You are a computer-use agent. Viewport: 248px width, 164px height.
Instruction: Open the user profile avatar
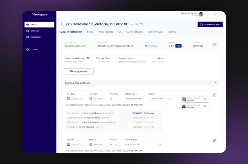[x=201, y=14]
